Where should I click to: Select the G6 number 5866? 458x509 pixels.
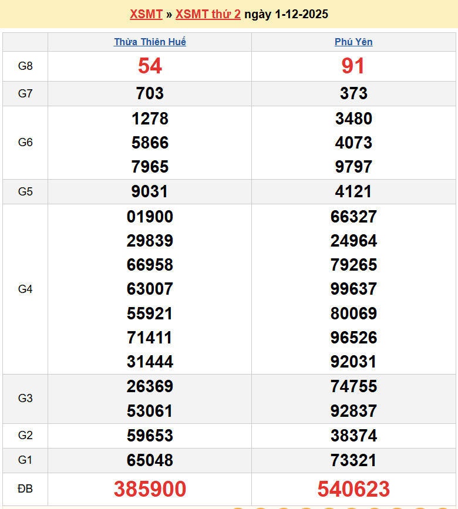pos(150,143)
